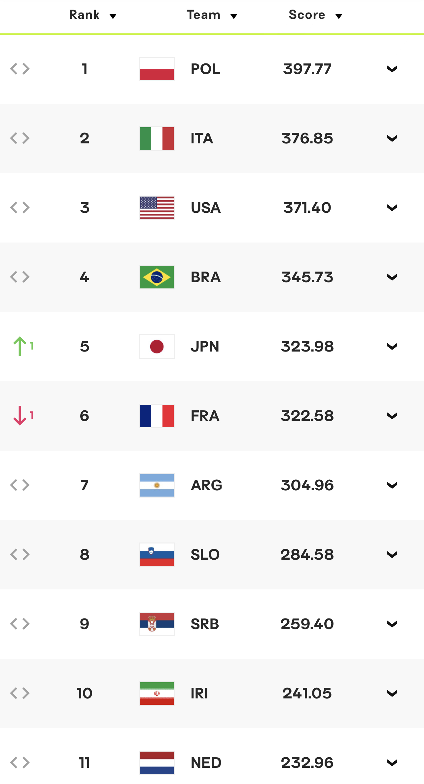
Task: Click the Italy flag icon
Action: (157, 138)
